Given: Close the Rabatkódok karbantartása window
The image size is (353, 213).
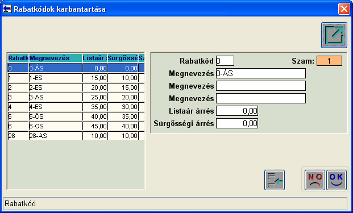Looking at the screenshot, I should (344, 9).
